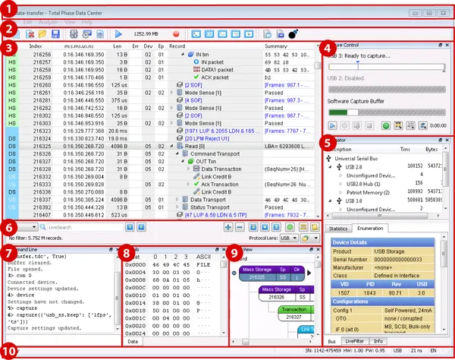Select the Data tab under hex view
The height and width of the screenshot is (360, 455).
(x=133, y=342)
